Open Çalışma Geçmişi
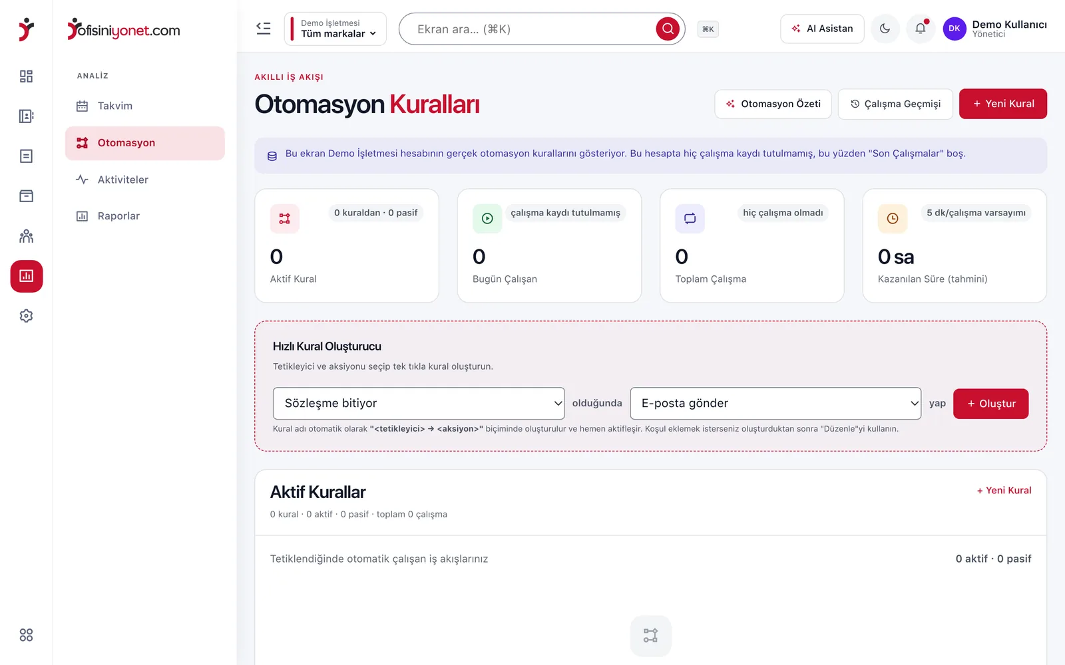This screenshot has width=1065, height=665. pyautogui.click(x=895, y=104)
